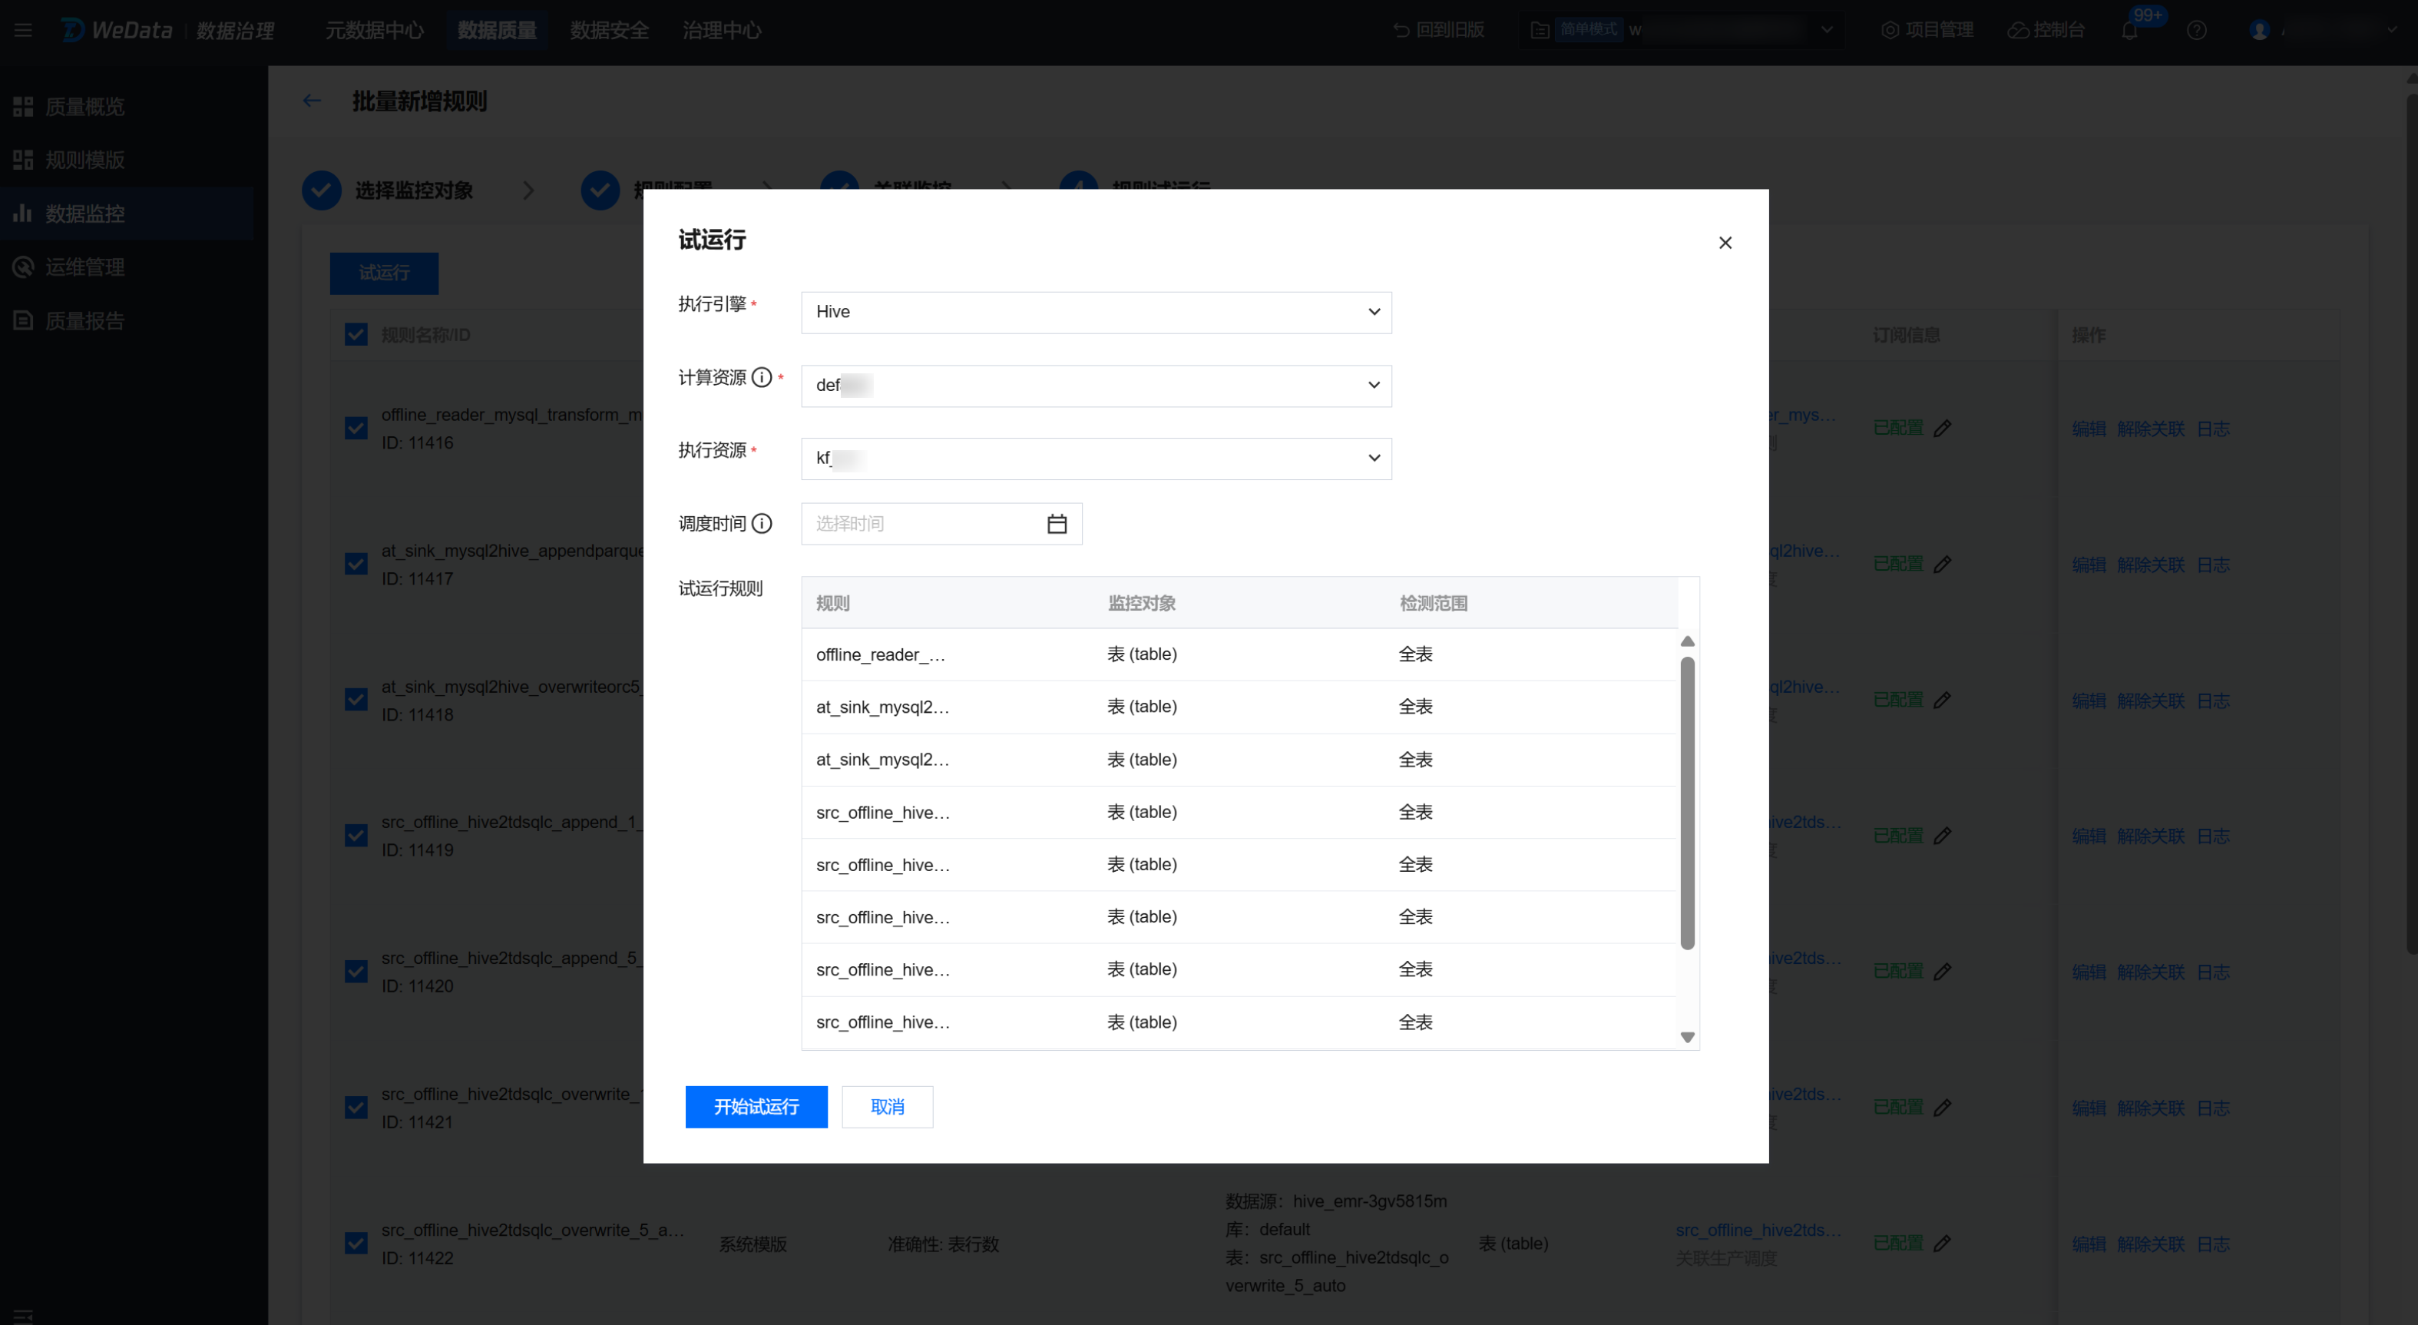
Task: Click background 试运行 button
Action: [x=384, y=273]
